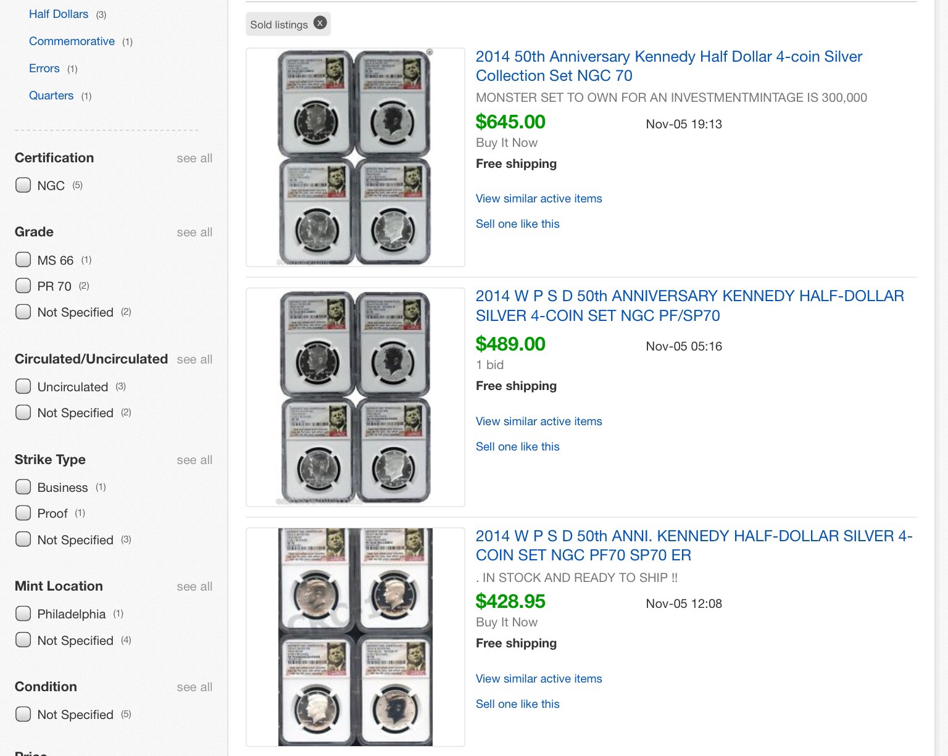Check the MS 66 grade checkbox
Image resolution: width=948 pixels, height=756 pixels.
coord(23,260)
